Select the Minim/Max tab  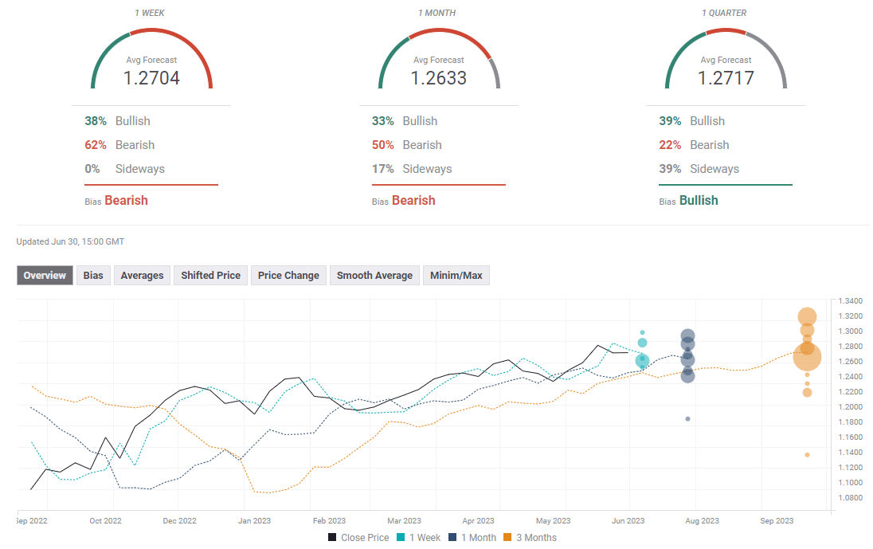456,276
